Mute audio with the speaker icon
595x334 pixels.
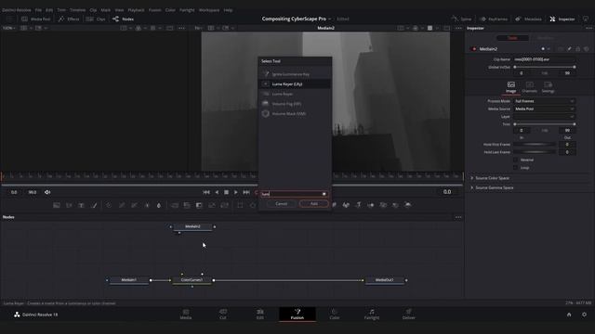click(47, 192)
